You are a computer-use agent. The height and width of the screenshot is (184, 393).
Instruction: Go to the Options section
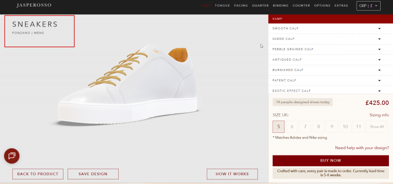[322, 6]
